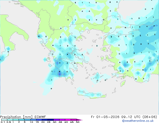Open the weatheronline.co.uk copyright link
The image size is (159, 123).
[x=138, y=121]
